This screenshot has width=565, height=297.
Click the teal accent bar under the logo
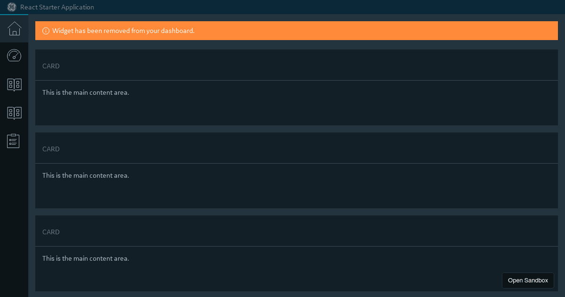click(14, 15)
